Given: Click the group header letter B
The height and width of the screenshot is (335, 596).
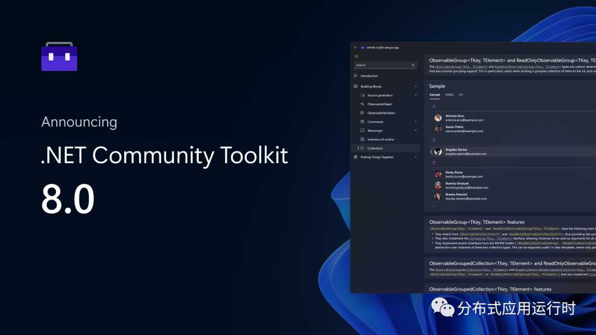Looking at the screenshot, I should point(434,163).
